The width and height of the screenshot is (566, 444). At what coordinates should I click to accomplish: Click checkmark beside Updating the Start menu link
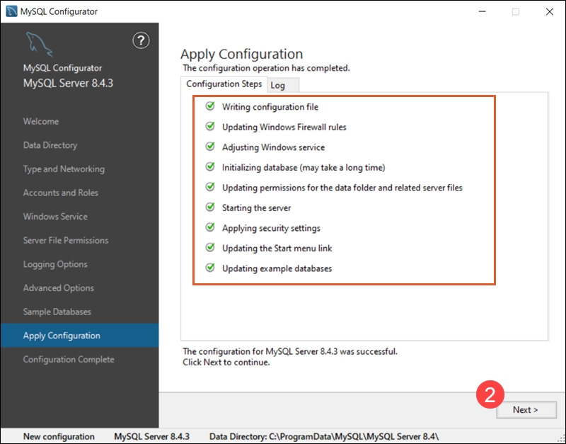point(209,249)
